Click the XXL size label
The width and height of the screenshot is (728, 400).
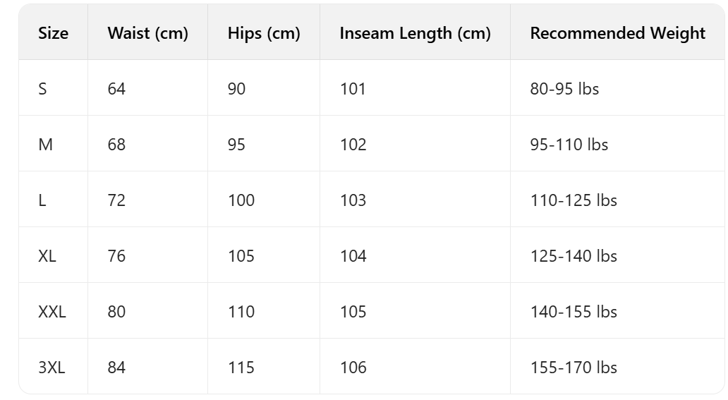click(52, 312)
